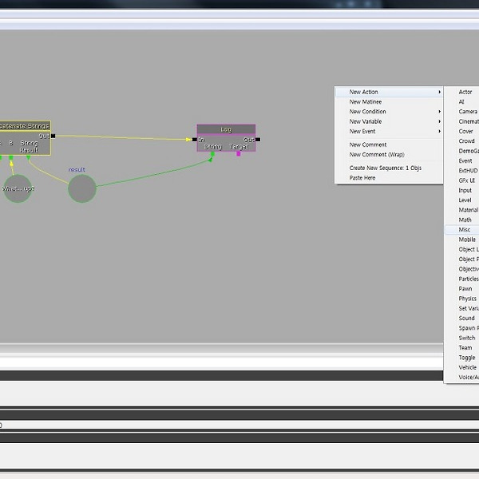Click the Log node's green String connector
This screenshot has height=479, width=479.
[212, 154]
